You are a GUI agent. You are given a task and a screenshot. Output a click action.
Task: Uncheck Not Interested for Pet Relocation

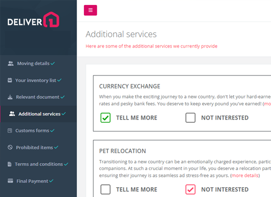190,190
